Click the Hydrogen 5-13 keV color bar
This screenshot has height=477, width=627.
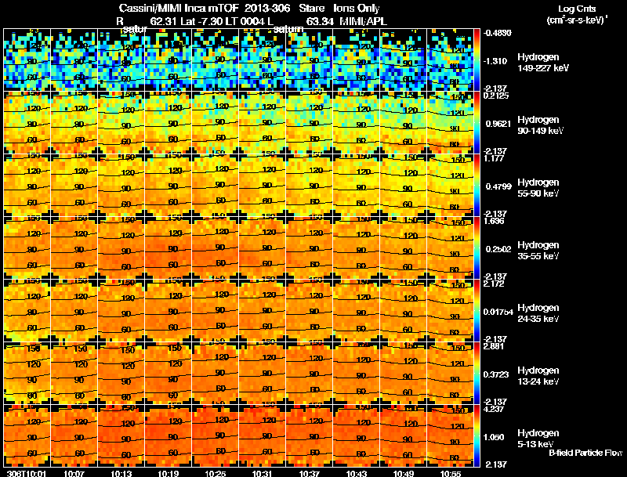pyautogui.click(x=477, y=436)
